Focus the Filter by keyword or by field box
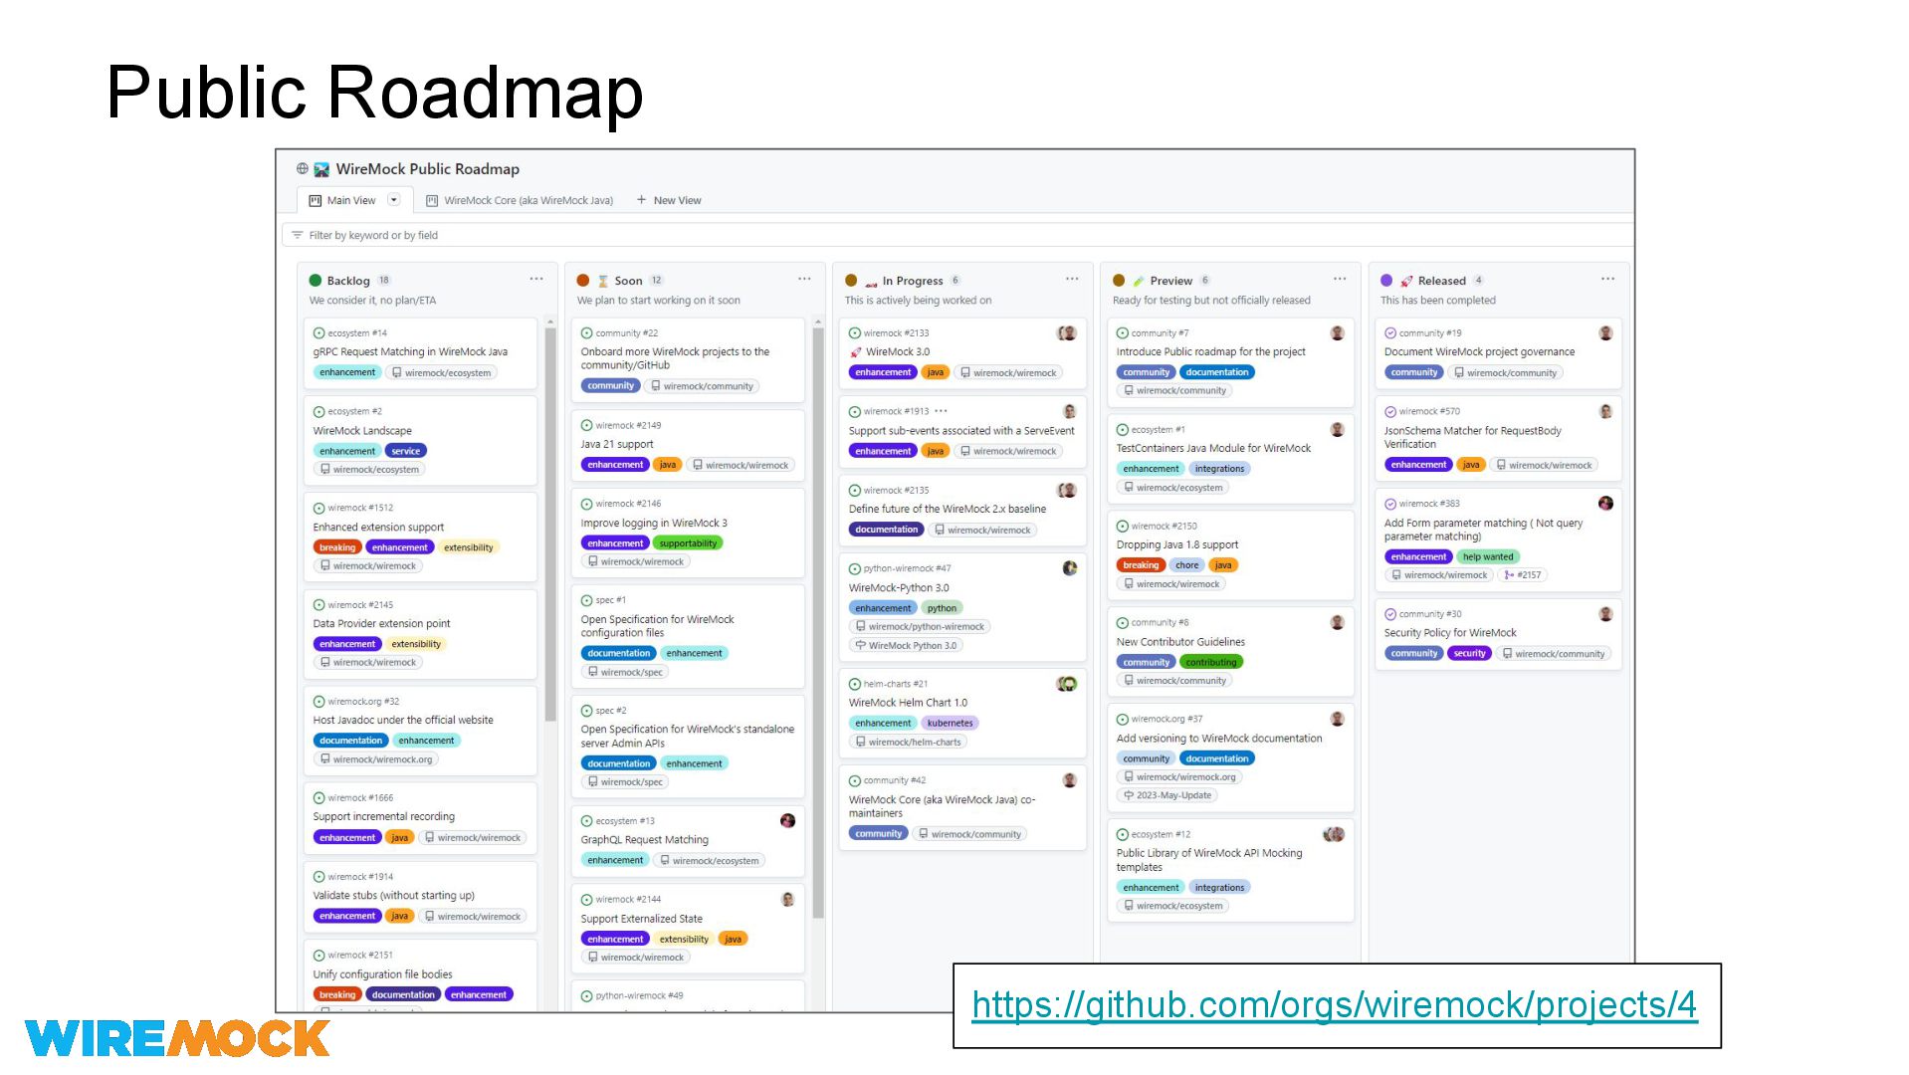Viewport: 1909px width, 1075px height. click(x=955, y=235)
